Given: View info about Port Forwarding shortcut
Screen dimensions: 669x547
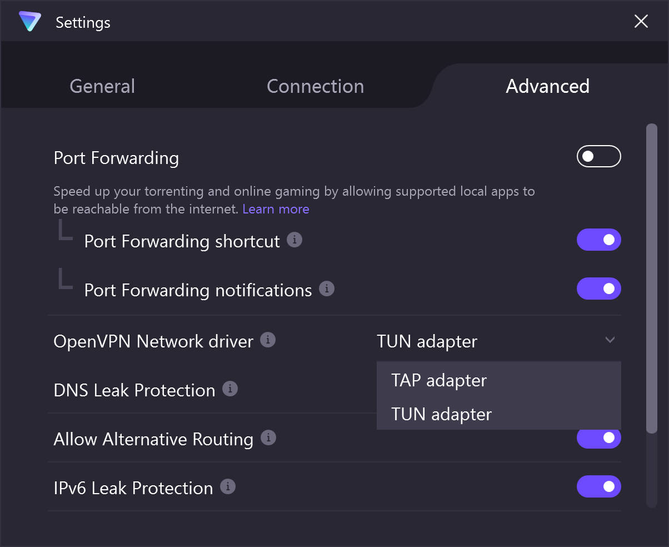Looking at the screenshot, I should (x=295, y=240).
